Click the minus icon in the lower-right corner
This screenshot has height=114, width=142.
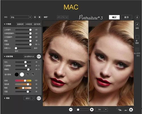tap(126, 110)
